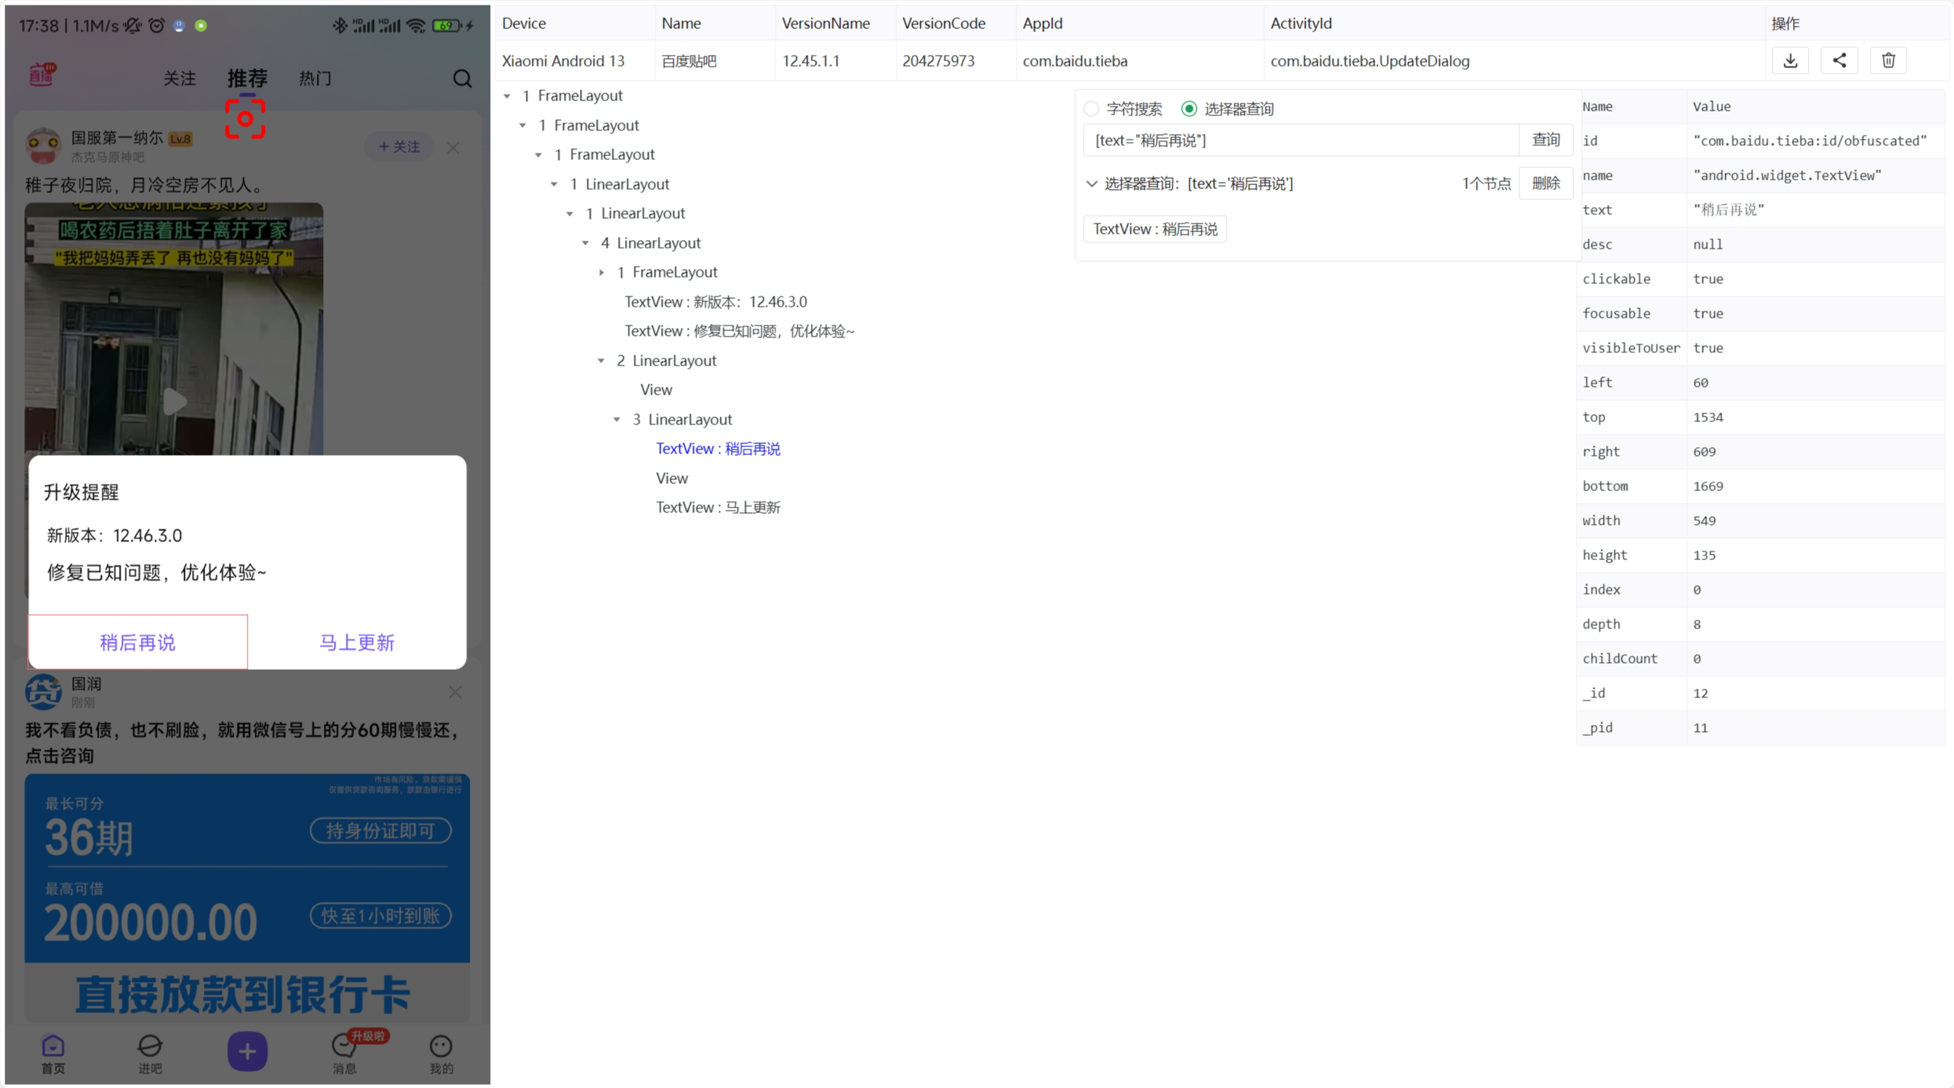Select the 选择器查询 radio option

pos(1189,108)
